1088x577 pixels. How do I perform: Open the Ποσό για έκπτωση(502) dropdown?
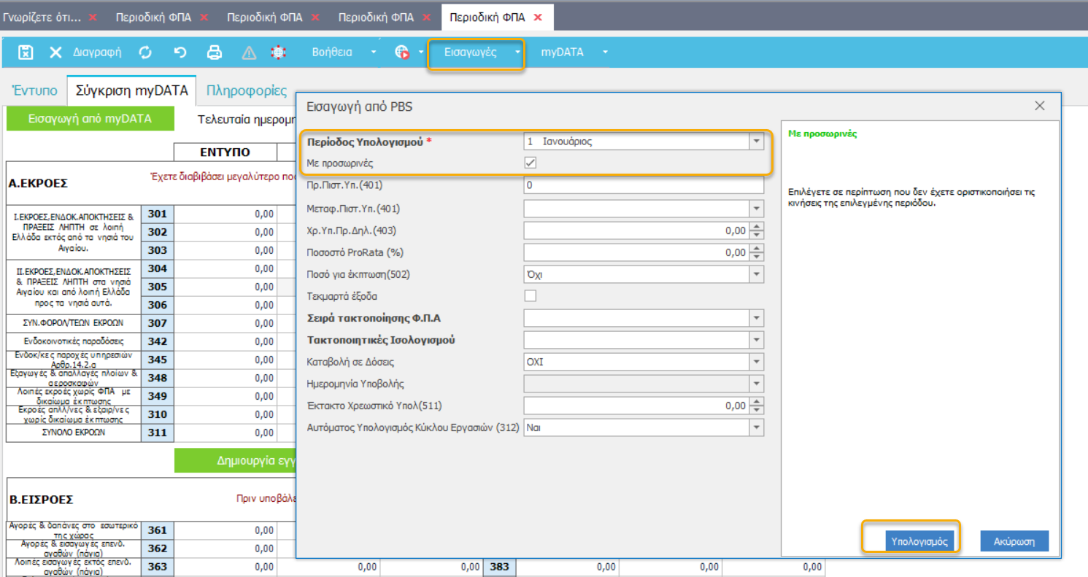[756, 274]
